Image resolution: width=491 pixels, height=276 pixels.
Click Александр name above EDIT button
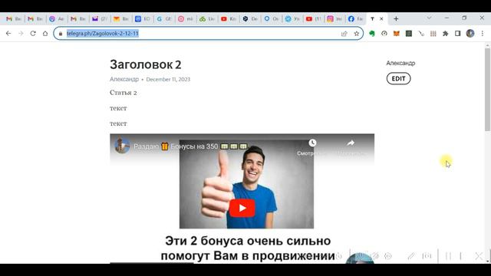click(x=400, y=63)
